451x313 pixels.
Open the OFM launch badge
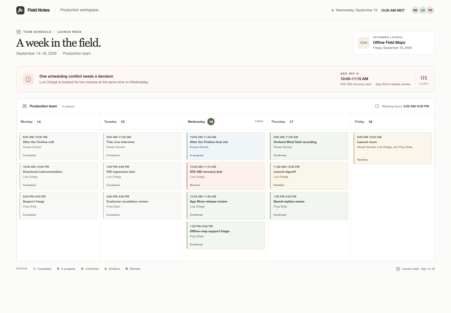coord(364,43)
